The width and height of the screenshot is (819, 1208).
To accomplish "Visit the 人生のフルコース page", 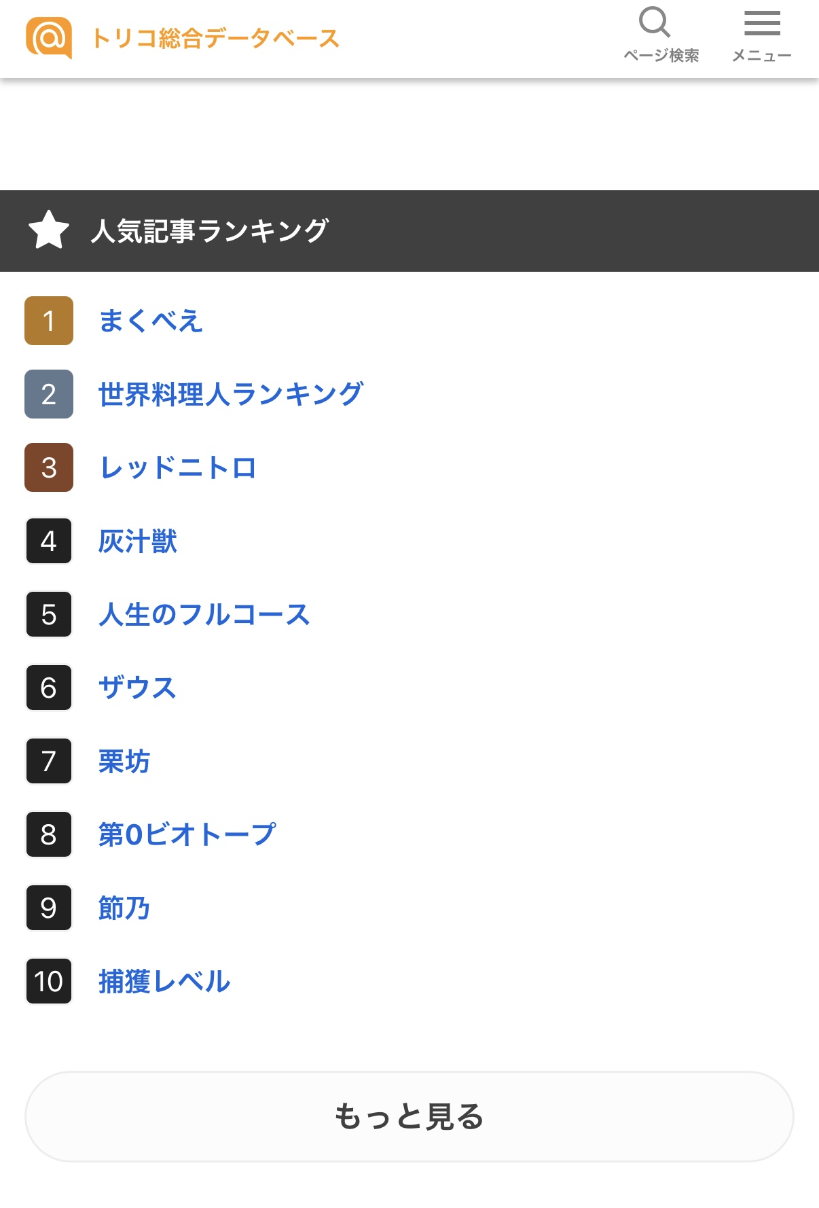I will 204,614.
